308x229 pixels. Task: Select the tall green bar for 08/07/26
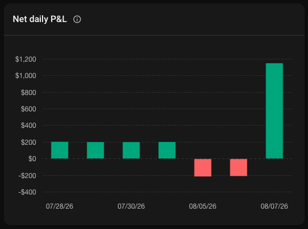point(274,111)
